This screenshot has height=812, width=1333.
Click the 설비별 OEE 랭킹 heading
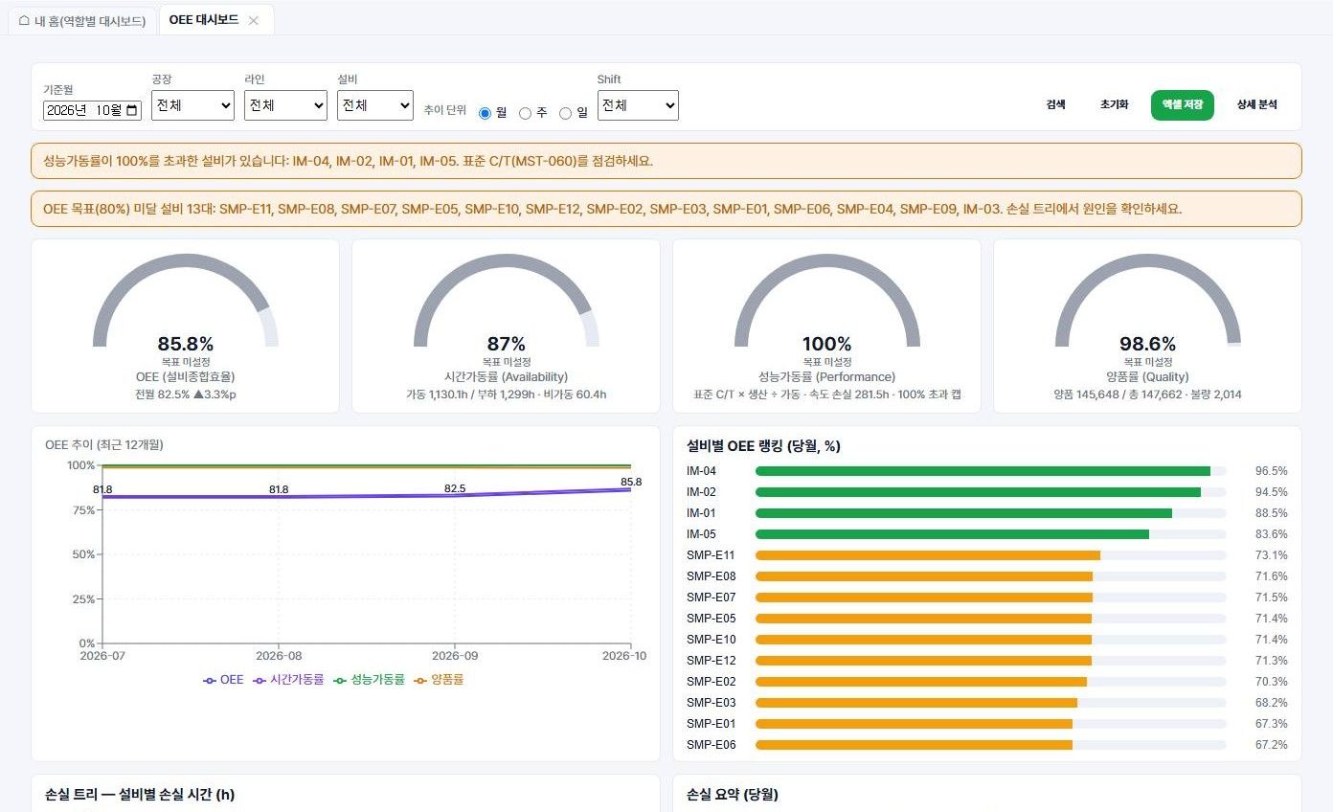[764, 446]
